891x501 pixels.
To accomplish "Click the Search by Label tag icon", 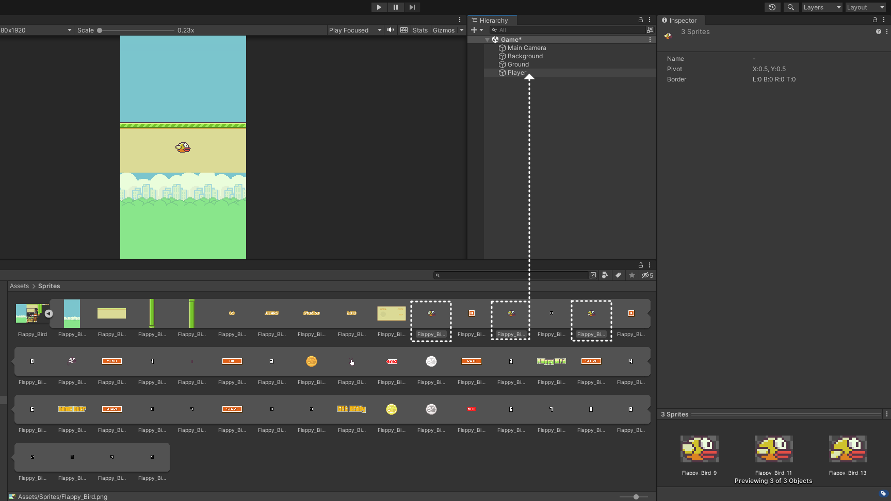I will (x=618, y=275).
